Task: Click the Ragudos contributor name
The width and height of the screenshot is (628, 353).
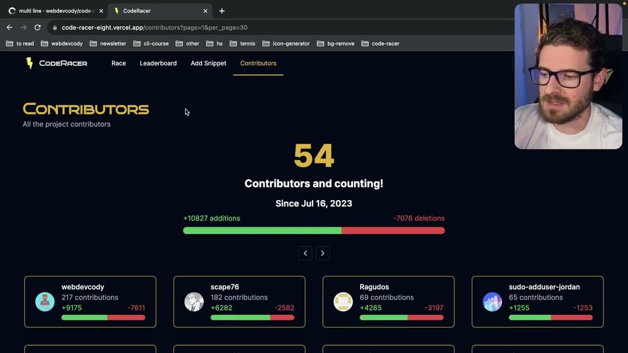Action: pos(374,287)
